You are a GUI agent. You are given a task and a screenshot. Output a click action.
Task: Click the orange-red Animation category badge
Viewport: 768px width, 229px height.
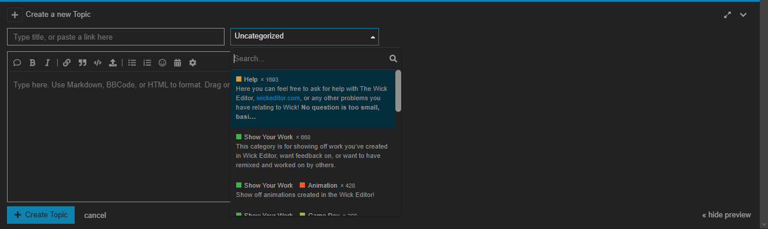pyautogui.click(x=302, y=185)
